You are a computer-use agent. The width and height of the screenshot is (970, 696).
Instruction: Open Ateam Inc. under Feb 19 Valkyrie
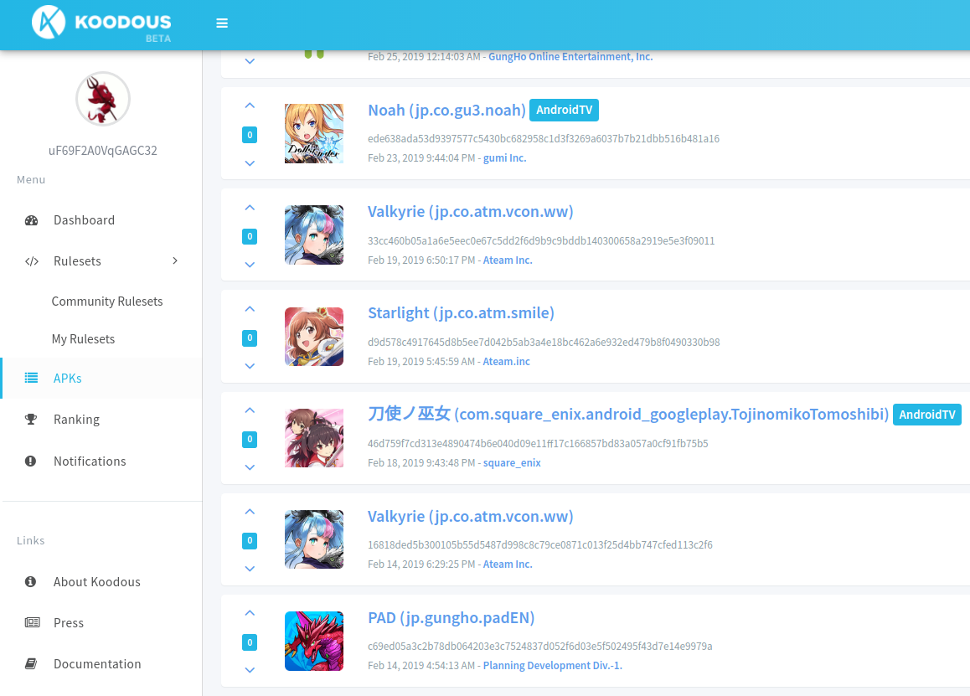508,260
